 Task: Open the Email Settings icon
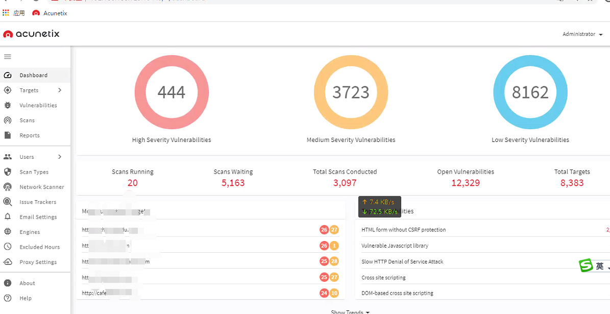(x=9, y=216)
